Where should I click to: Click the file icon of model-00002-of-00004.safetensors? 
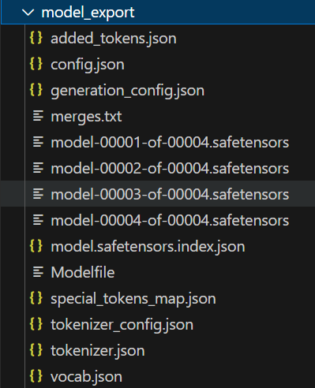coord(38,168)
